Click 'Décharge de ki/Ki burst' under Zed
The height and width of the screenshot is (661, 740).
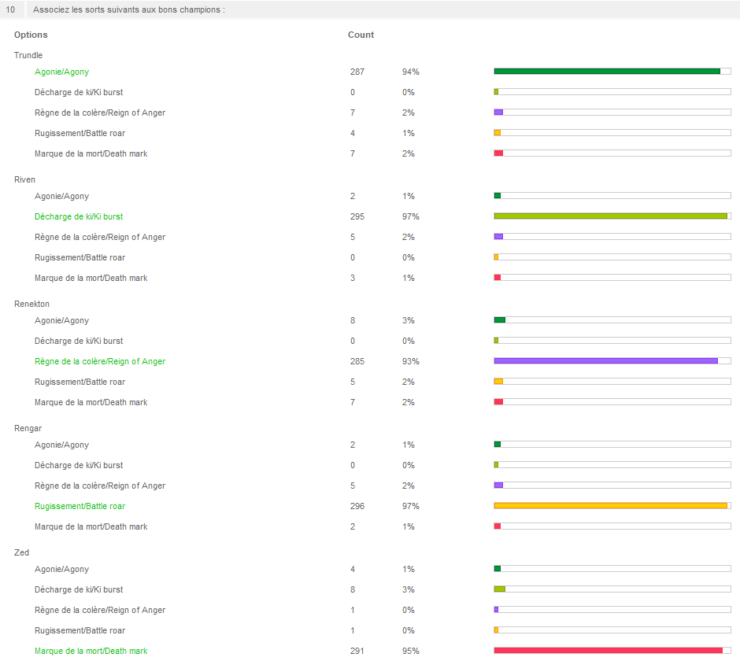79,589
